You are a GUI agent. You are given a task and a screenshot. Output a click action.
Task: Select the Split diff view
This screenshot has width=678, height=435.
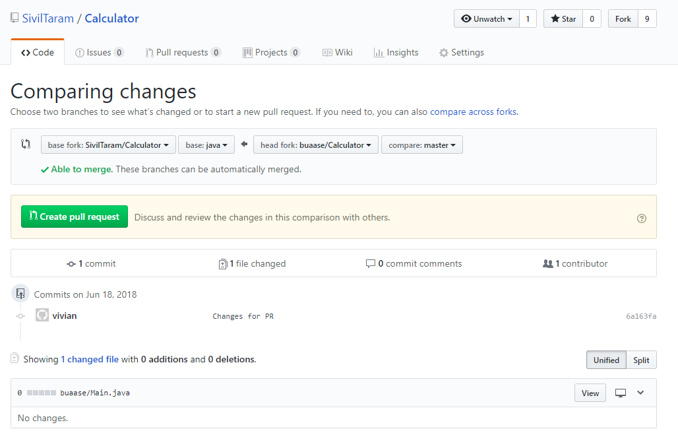[641, 360]
